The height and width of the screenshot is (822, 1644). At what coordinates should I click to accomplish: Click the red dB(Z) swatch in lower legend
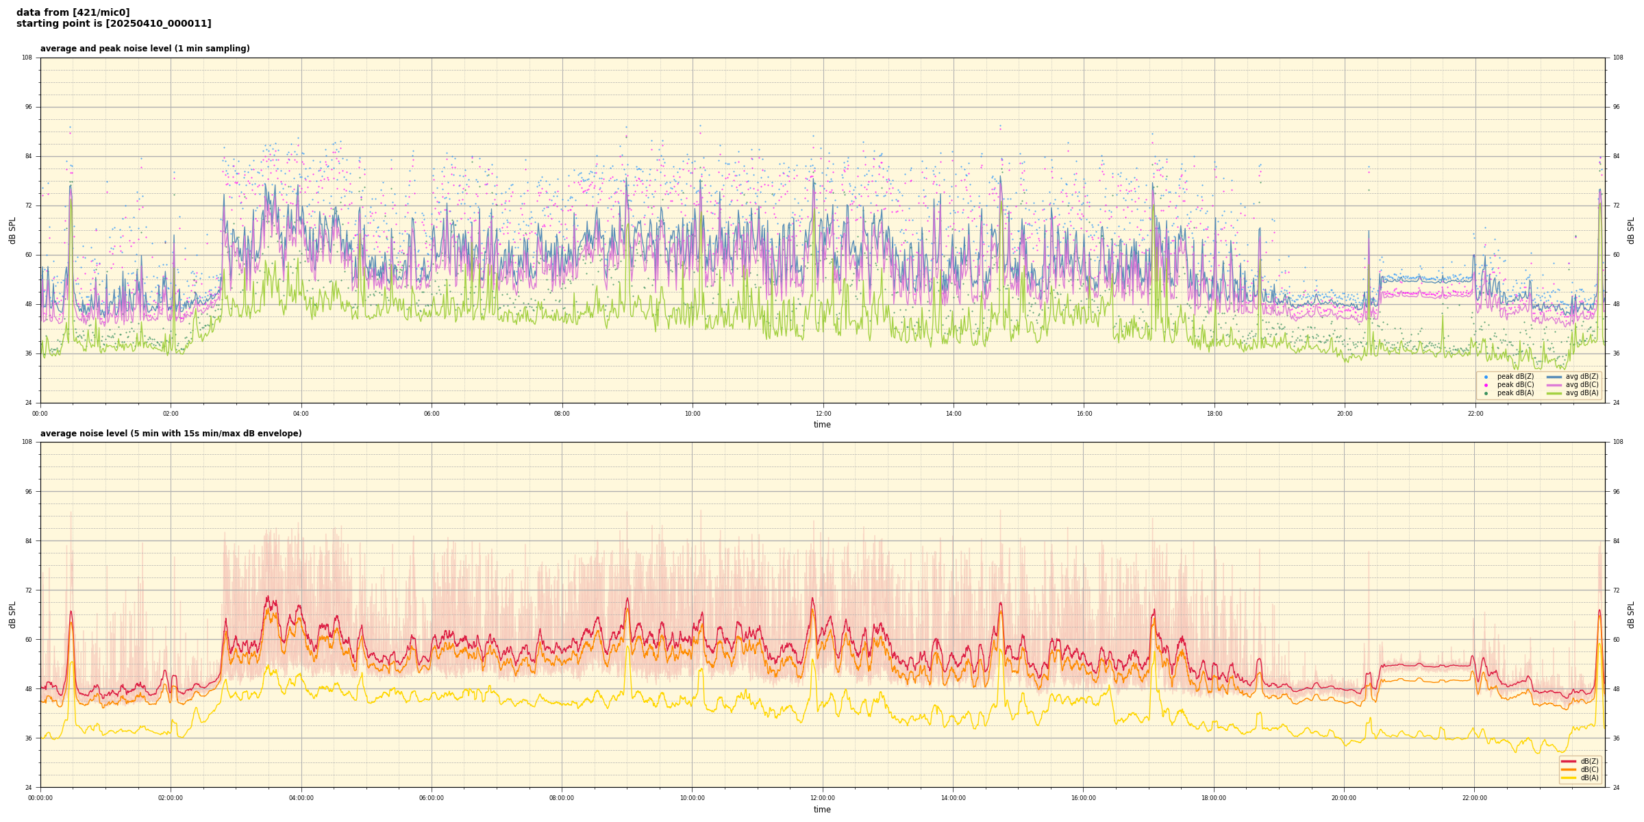tap(1569, 761)
